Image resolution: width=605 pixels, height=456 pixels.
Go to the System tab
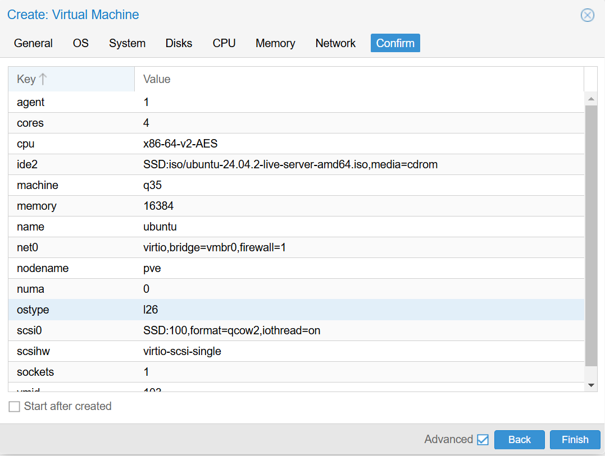(x=127, y=43)
